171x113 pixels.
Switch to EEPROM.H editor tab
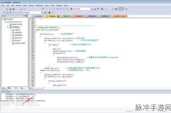(x=91, y=16)
